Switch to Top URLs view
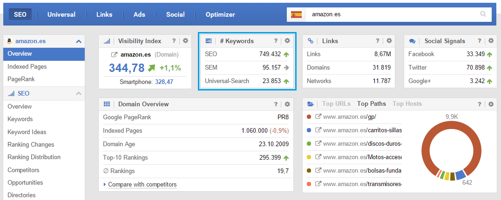This screenshot has width=501, height=200. click(336, 104)
